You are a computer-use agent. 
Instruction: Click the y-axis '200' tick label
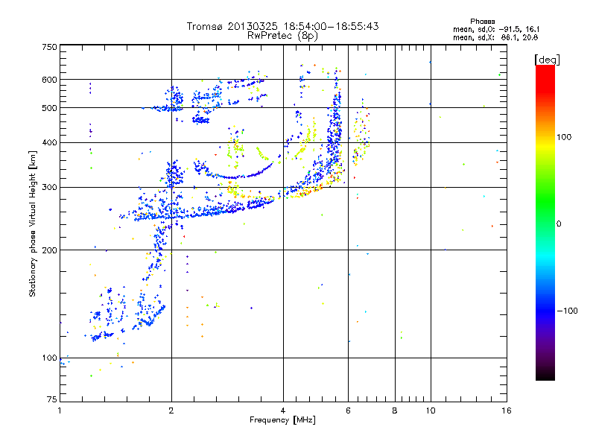click(x=49, y=250)
